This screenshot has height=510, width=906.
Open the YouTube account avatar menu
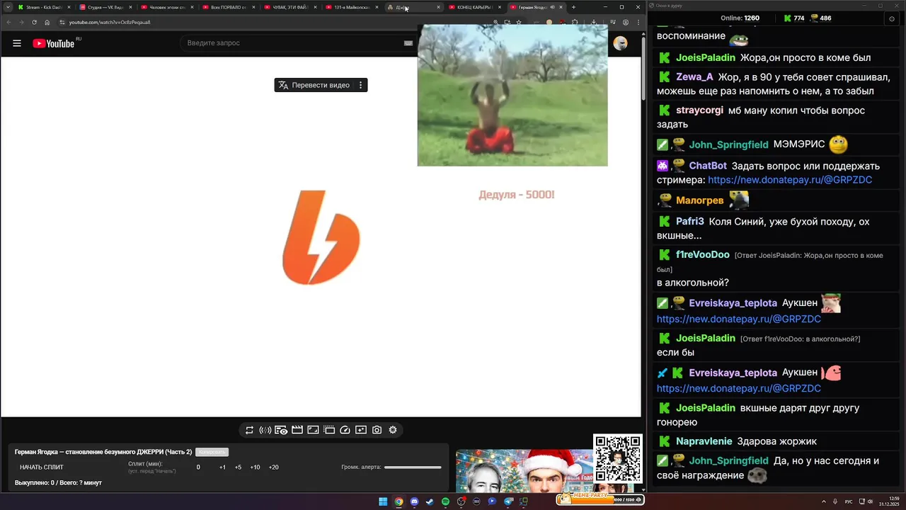(x=620, y=43)
